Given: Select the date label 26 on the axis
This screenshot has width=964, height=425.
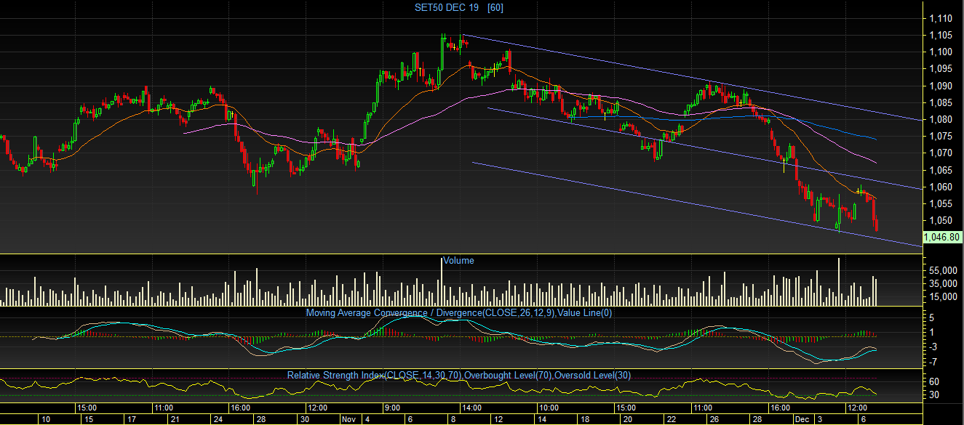Looking at the screenshot, I should click(x=714, y=419).
